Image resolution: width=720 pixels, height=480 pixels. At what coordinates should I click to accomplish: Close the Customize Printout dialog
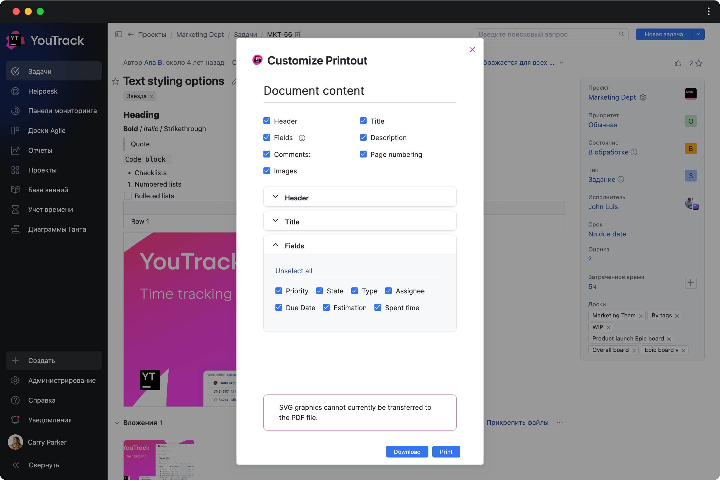click(x=472, y=49)
